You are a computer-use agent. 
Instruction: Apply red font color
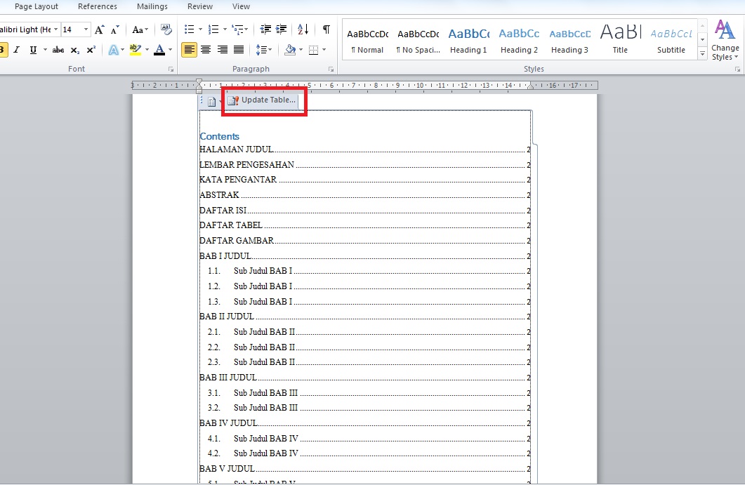point(159,50)
